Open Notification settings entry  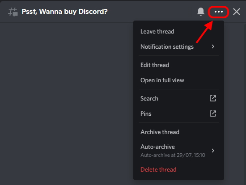(178, 46)
